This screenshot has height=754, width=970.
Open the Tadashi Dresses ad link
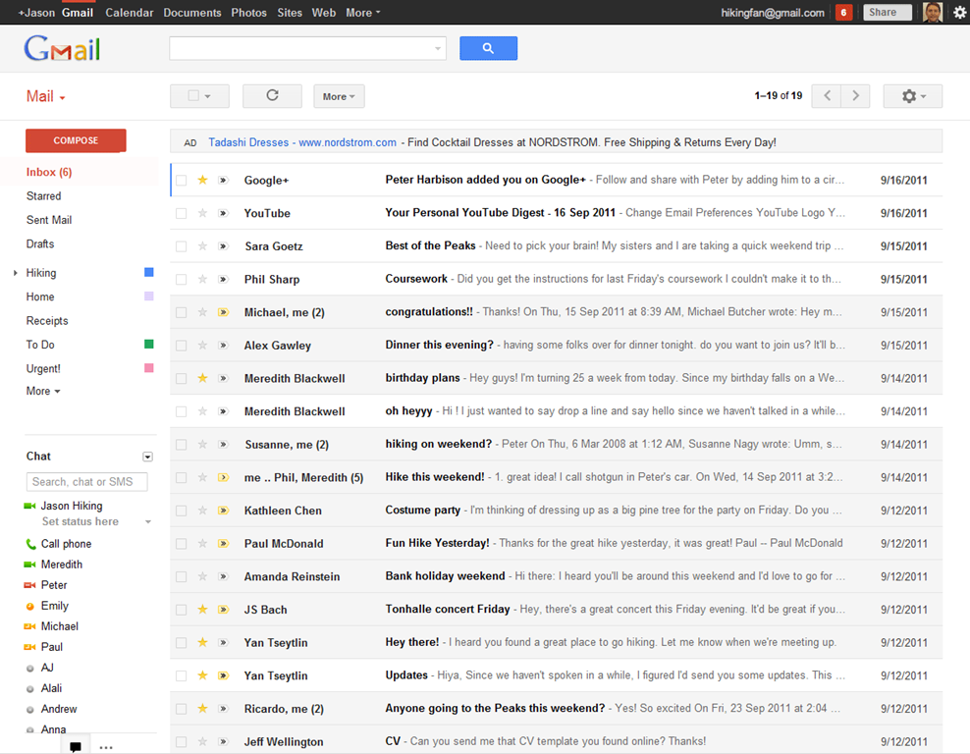click(x=302, y=142)
